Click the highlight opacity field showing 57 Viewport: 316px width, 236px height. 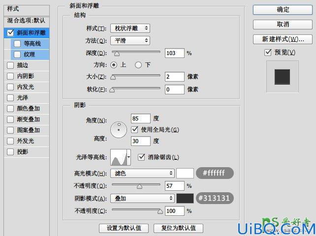(x=175, y=186)
